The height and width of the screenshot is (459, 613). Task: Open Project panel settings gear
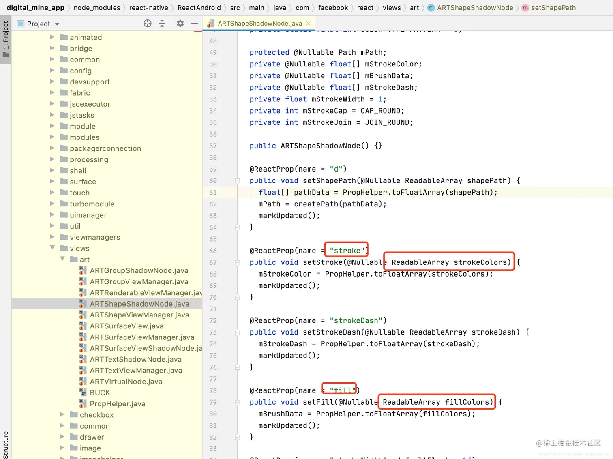click(180, 24)
